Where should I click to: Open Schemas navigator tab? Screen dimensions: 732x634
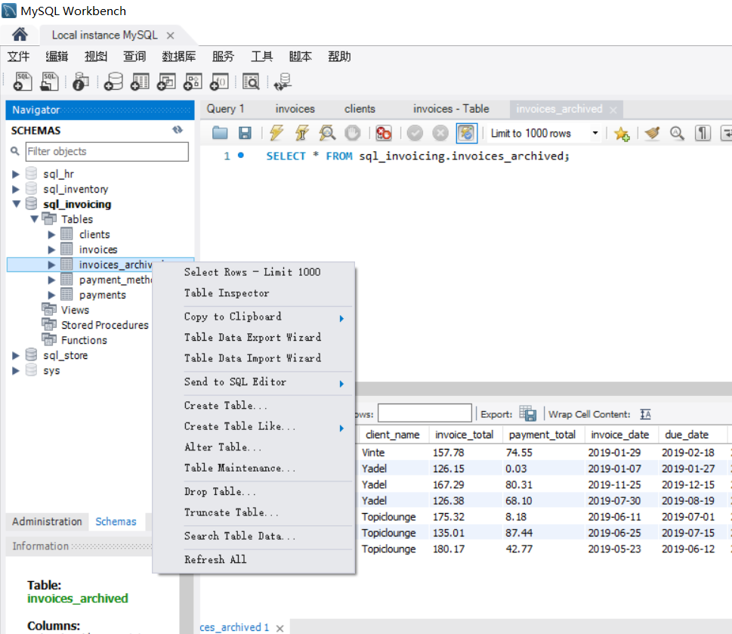coord(116,521)
